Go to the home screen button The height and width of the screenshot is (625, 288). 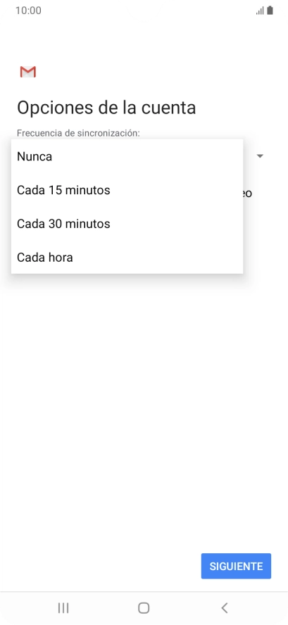[x=144, y=608]
